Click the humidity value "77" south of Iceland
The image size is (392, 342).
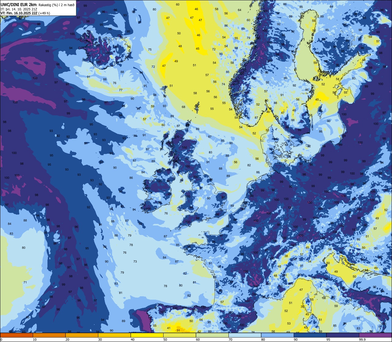pos(121,90)
